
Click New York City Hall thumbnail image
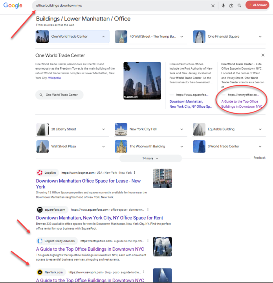coord(121,129)
